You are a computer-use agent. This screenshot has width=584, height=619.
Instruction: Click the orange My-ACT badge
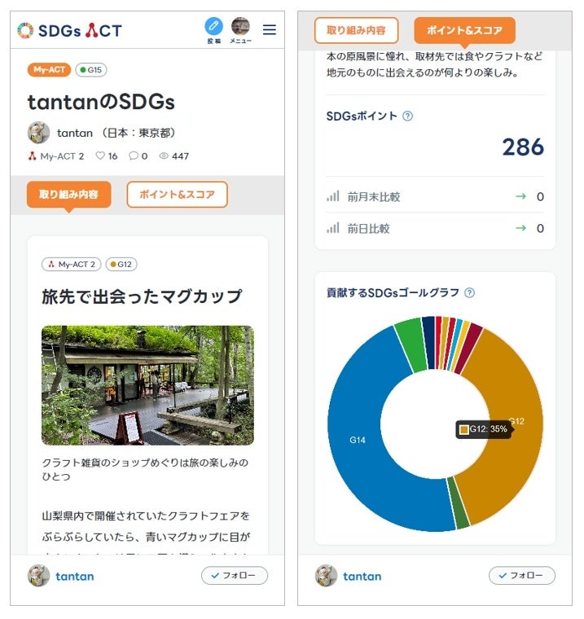[x=49, y=70]
